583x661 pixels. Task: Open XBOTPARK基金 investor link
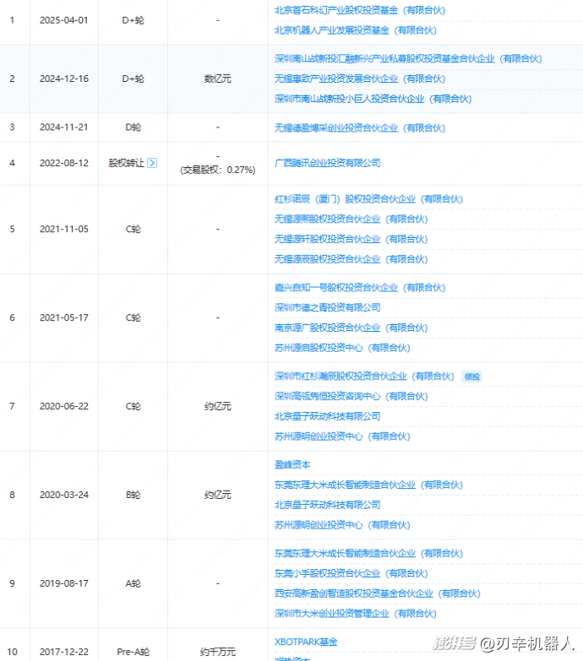pos(306,642)
